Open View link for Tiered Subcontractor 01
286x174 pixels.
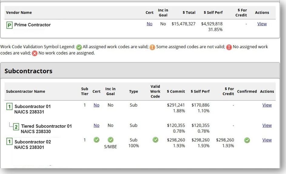tap(267, 125)
